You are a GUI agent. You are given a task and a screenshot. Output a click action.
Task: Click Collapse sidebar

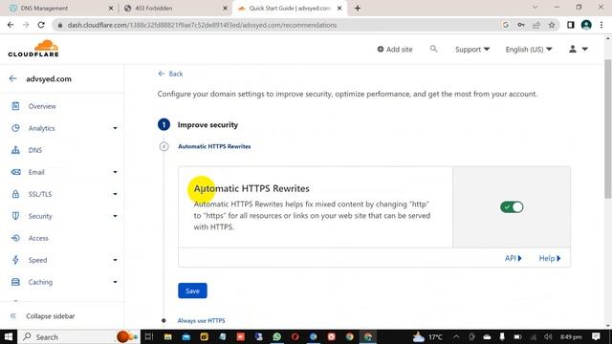coord(42,316)
